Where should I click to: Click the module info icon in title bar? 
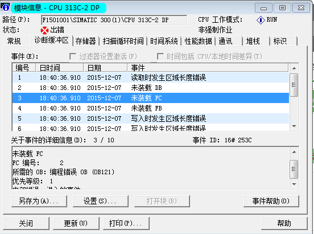[x=6, y=7]
